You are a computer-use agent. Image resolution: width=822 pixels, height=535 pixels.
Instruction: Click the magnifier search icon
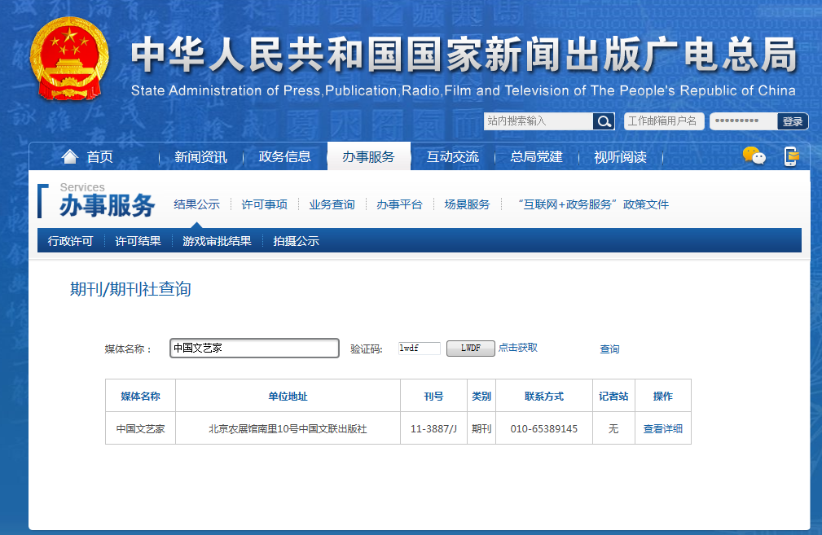click(604, 121)
